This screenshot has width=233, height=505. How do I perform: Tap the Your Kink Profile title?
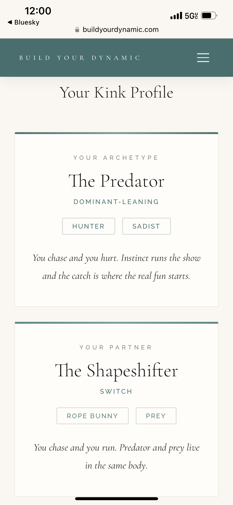(x=116, y=92)
